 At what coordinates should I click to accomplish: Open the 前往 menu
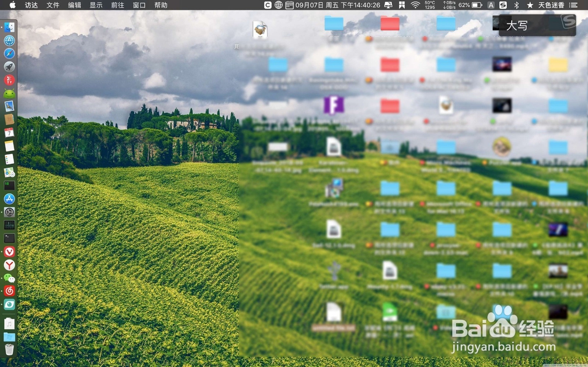pos(118,5)
